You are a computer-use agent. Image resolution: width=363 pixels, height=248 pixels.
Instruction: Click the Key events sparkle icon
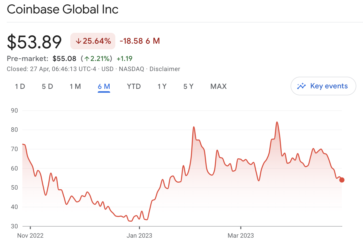(x=301, y=86)
